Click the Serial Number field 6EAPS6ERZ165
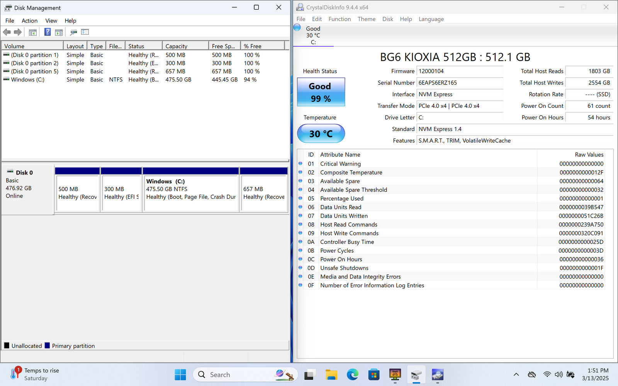Screen dimensions: 618x386 click(x=460, y=83)
